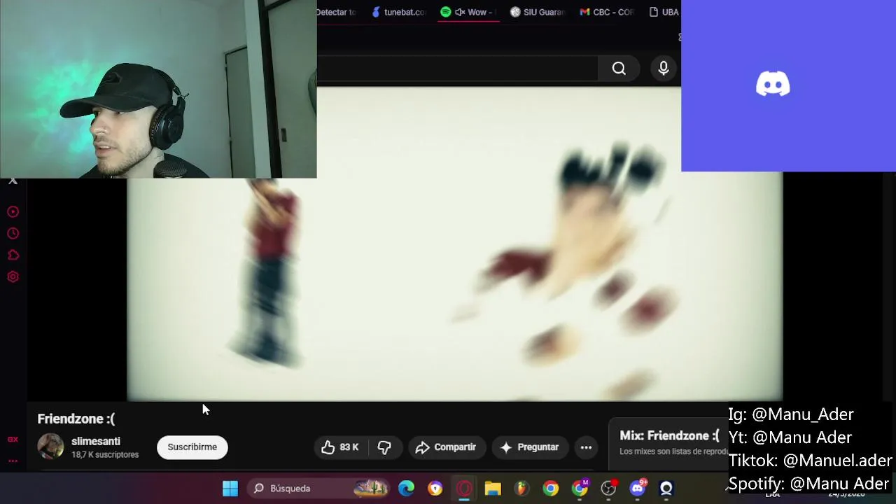Launch Microsoft Edge from taskbar

point(406,489)
